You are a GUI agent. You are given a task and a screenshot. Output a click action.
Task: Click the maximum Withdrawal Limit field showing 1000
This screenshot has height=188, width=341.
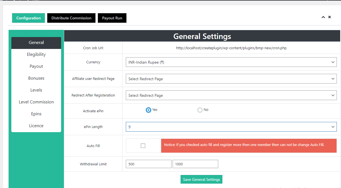(x=195, y=164)
